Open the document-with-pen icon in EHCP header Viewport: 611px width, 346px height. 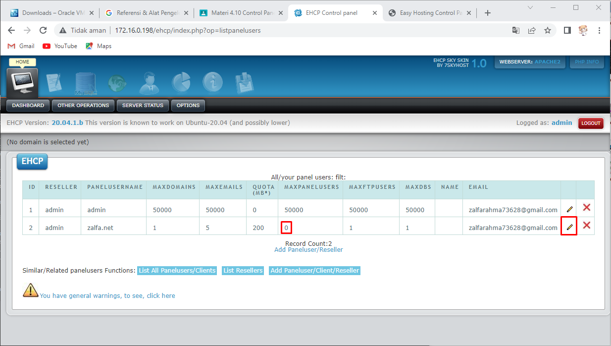54,83
